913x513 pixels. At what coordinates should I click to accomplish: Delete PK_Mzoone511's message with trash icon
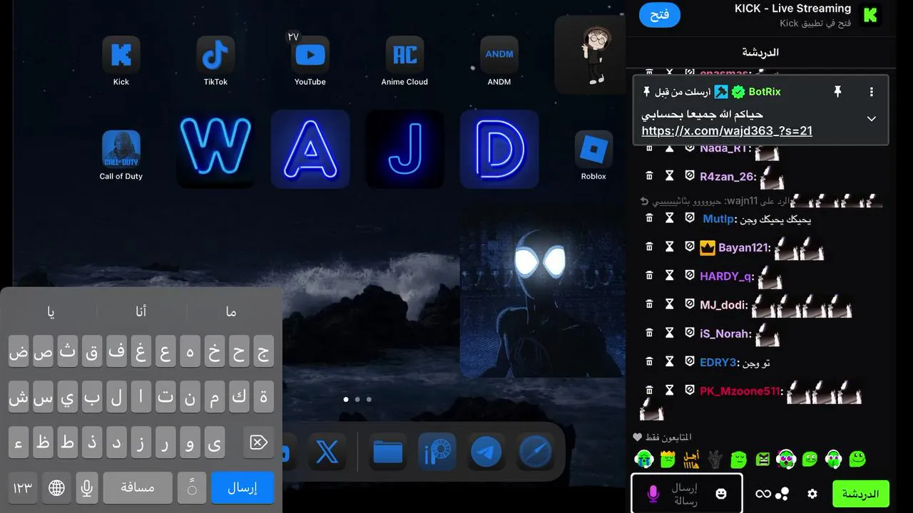[649, 390]
